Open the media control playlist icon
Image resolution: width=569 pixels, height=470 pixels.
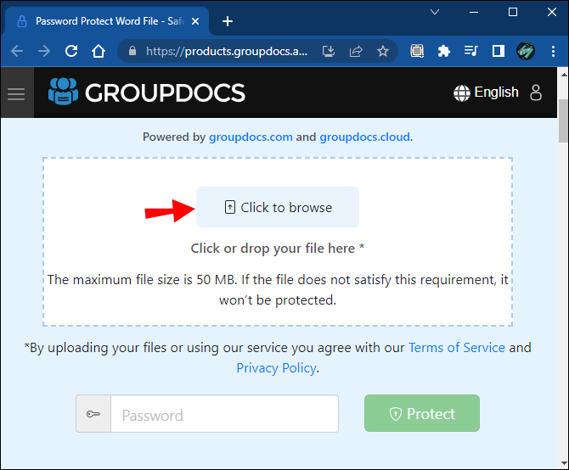pyautogui.click(x=471, y=51)
